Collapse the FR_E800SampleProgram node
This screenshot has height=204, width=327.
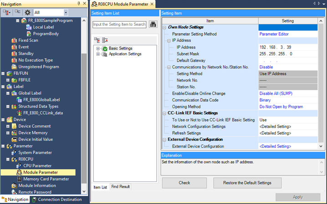18,20
